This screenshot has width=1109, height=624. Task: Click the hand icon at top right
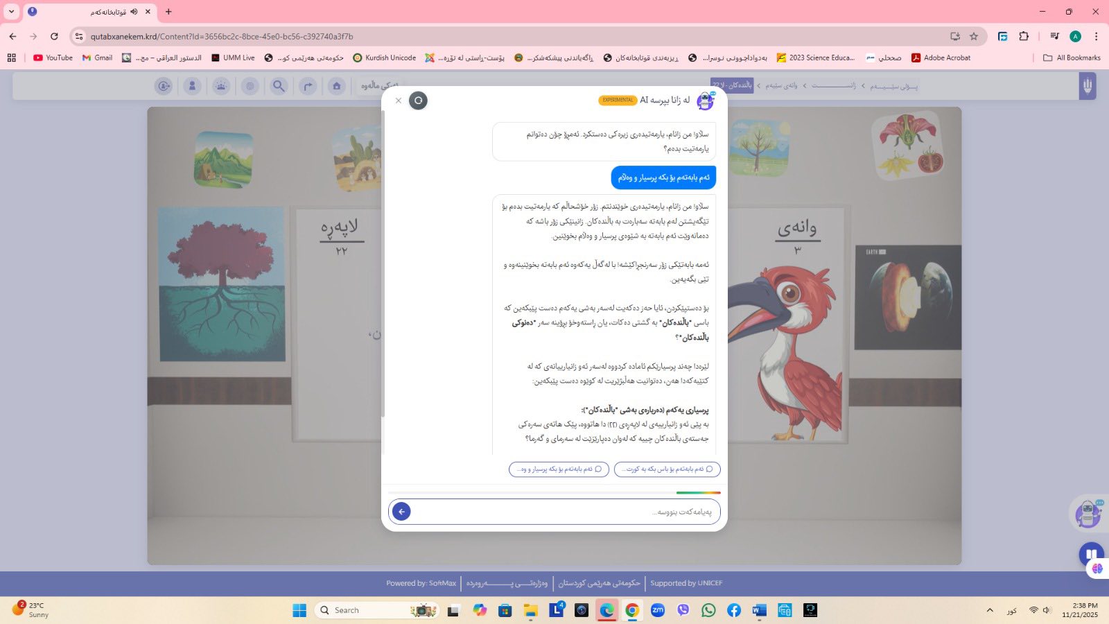[x=1087, y=86]
